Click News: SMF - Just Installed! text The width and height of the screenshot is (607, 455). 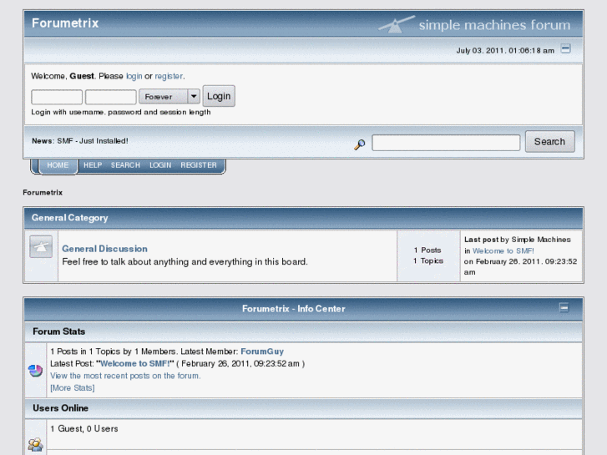point(80,141)
